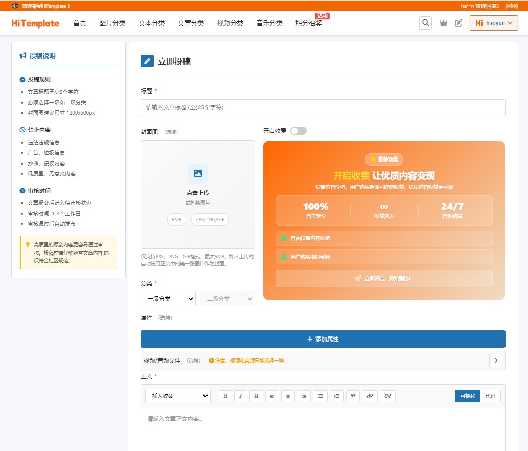Enable the 开启收费 paid content switch
This screenshot has height=451, width=528.
(299, 131)
